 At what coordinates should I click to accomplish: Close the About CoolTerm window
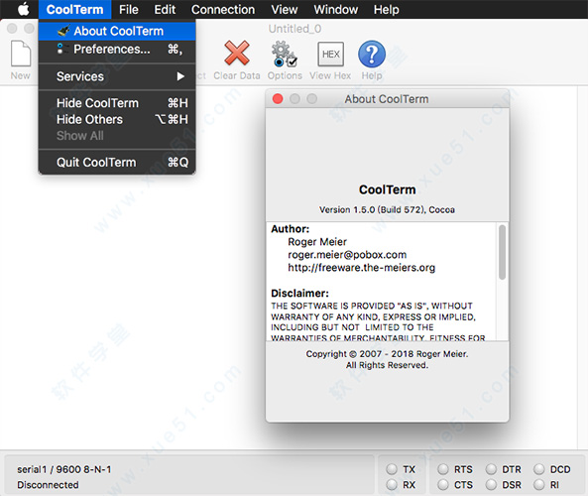point(278,98)
